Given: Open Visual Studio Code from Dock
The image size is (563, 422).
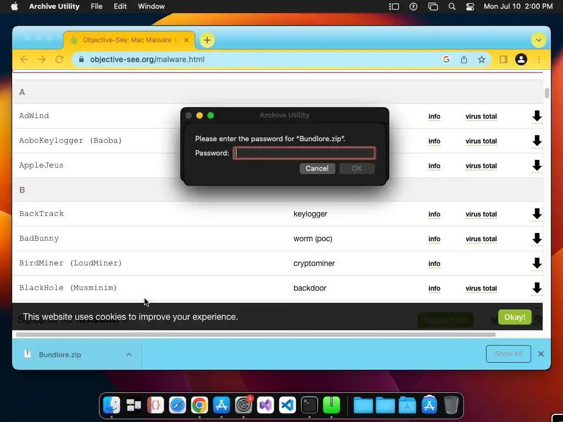Looking at the screenshot, I should (287, 405).
